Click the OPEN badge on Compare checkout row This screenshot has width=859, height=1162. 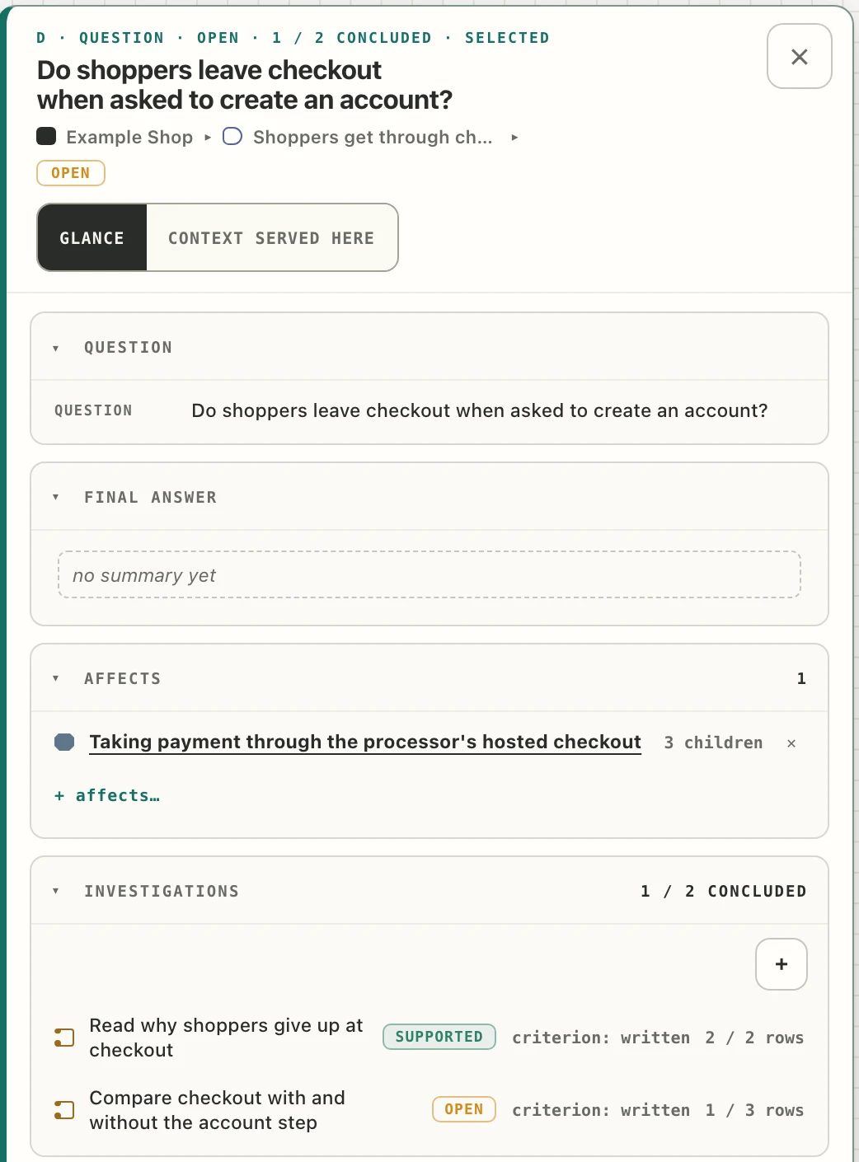tap(464, 1109)
